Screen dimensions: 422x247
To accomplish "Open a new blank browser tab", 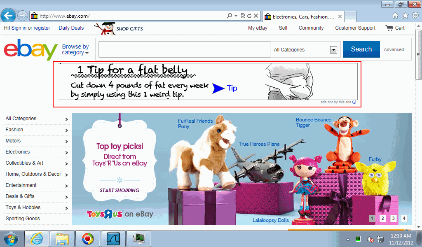I will (350, 16).
